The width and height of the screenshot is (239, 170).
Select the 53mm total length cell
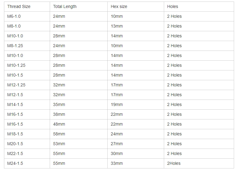click(x=59, y=144)
